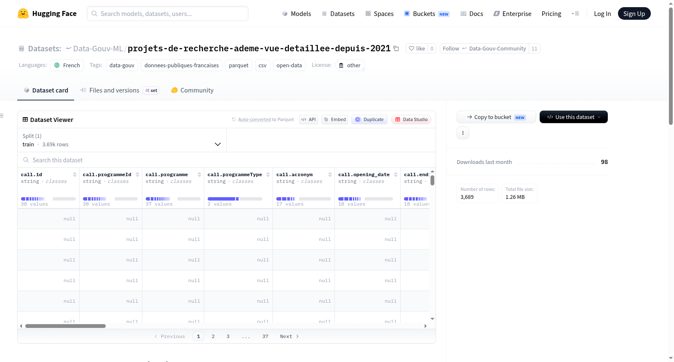Viewport: 674px width, 362px height.
Task: Open Buckets page
Action: click(427, 13)
